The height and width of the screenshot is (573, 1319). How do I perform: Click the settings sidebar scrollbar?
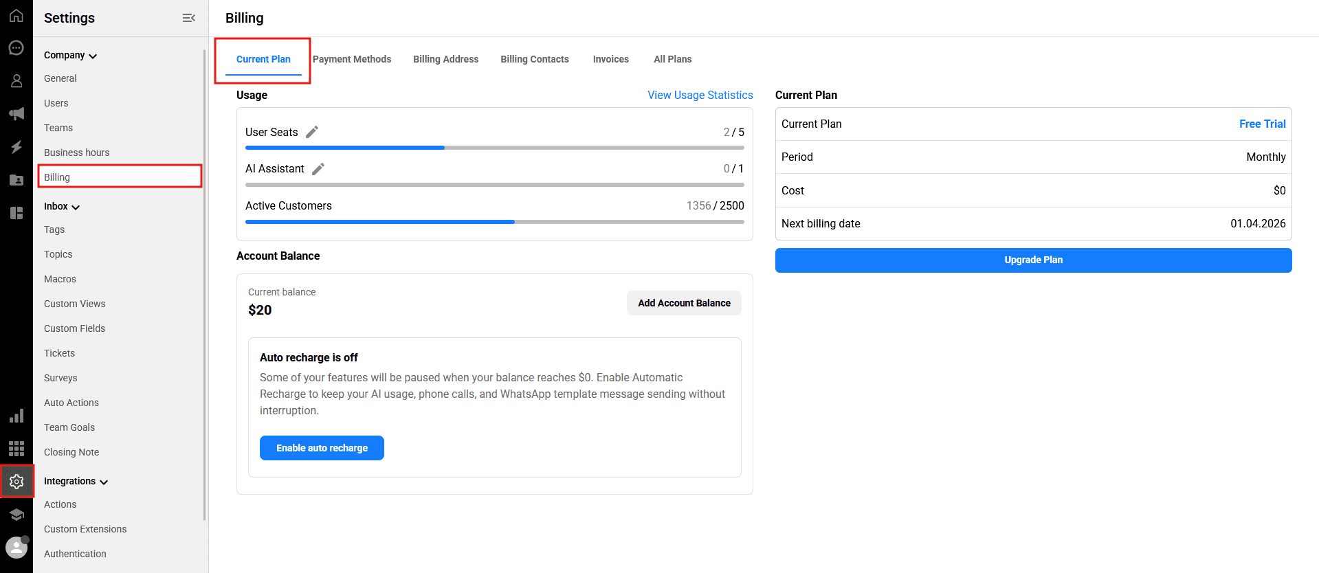point(205,285)
